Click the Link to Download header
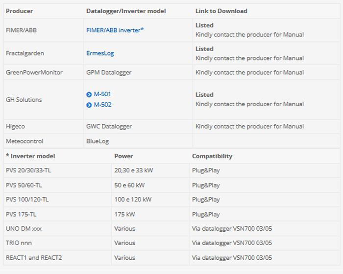Image resolution: width=343 pixels, height=274 pixels. [x=221, y=11]
